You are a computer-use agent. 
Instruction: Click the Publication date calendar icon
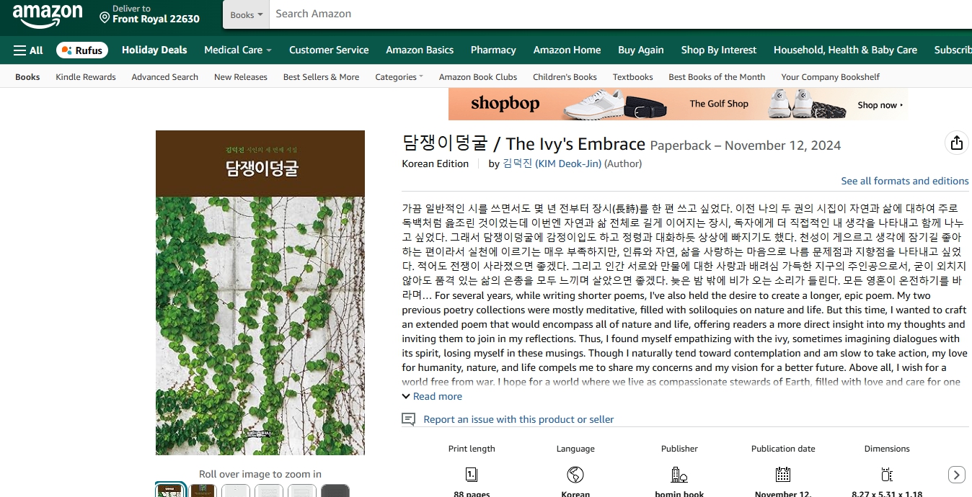click(x=783, y=474)
